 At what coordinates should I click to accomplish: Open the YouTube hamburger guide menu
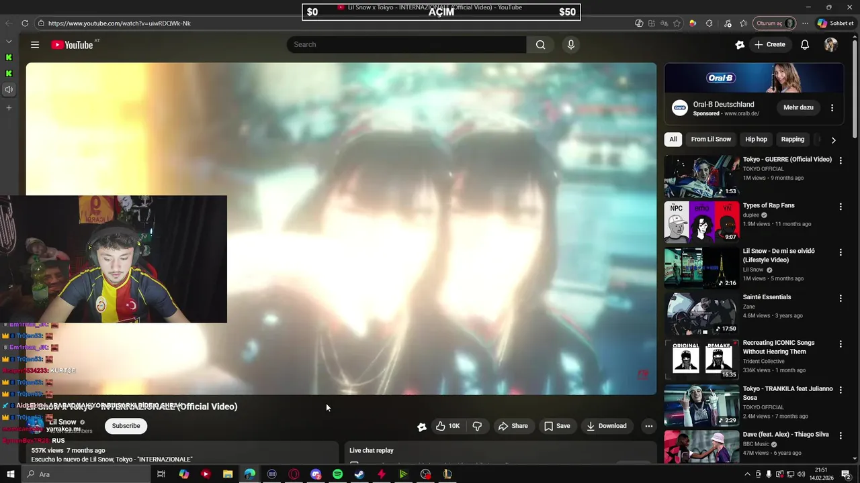point(35,45)
